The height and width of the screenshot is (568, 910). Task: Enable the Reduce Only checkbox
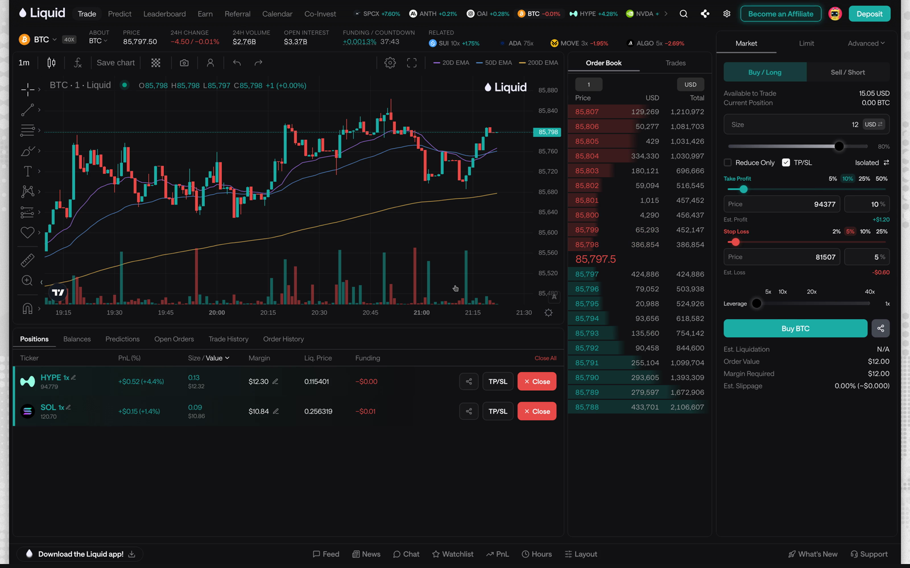click(727, 162)
